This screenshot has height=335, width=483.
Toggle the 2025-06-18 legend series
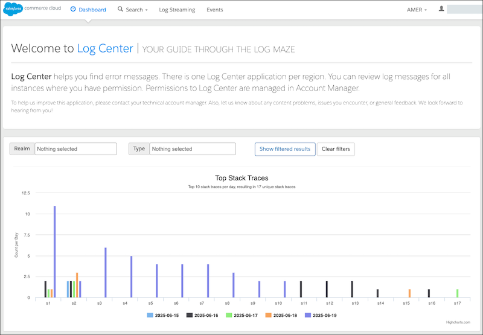pos(281,315)
